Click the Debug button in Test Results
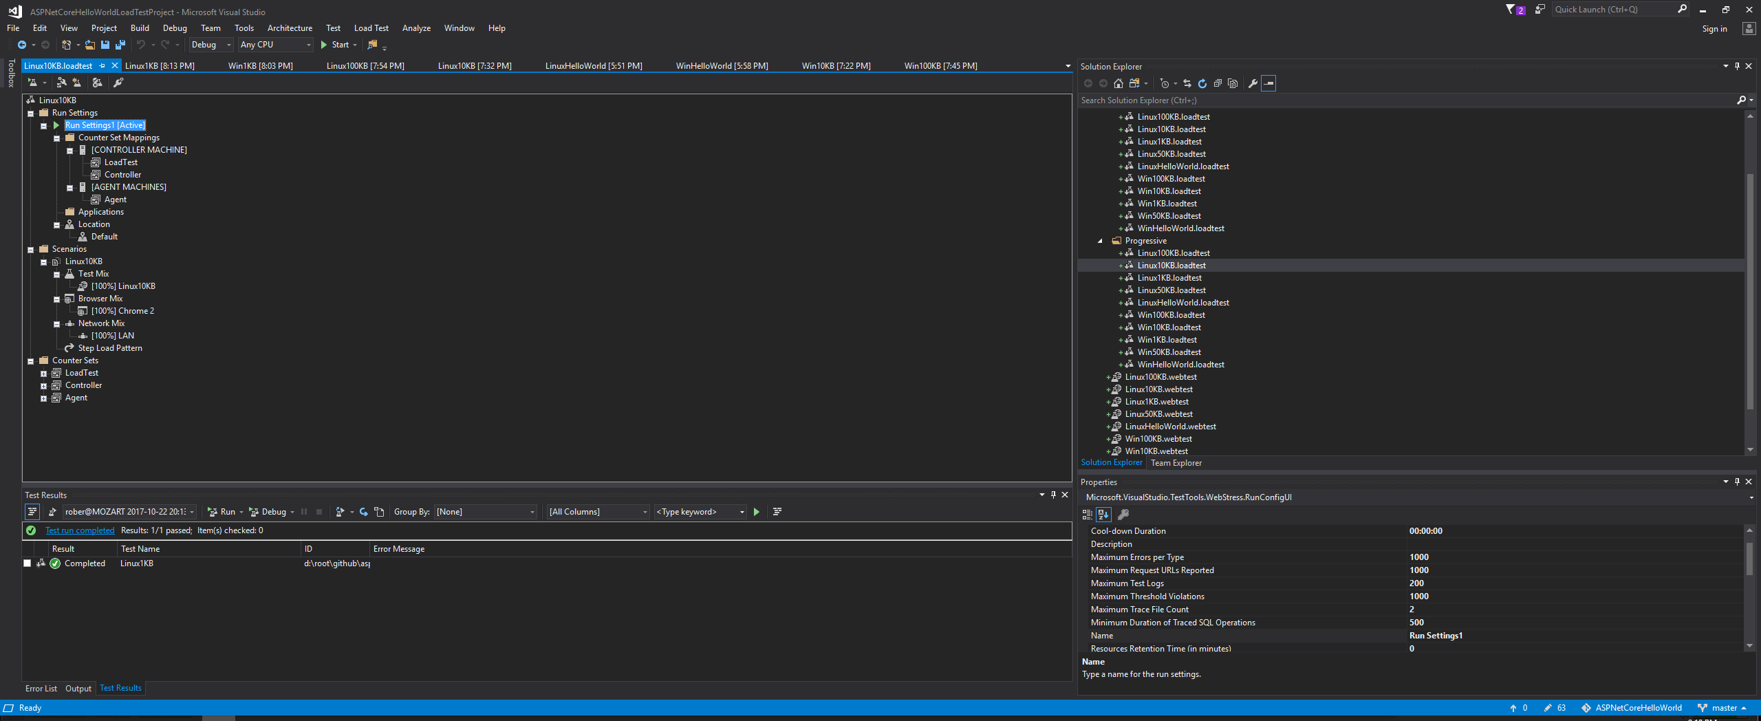The image size is (1761, 721). click(x=270, y=512)
